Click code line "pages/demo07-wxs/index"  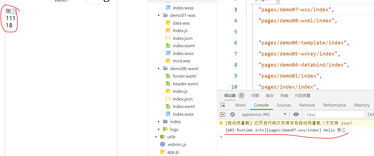click(x=296, y=10)
